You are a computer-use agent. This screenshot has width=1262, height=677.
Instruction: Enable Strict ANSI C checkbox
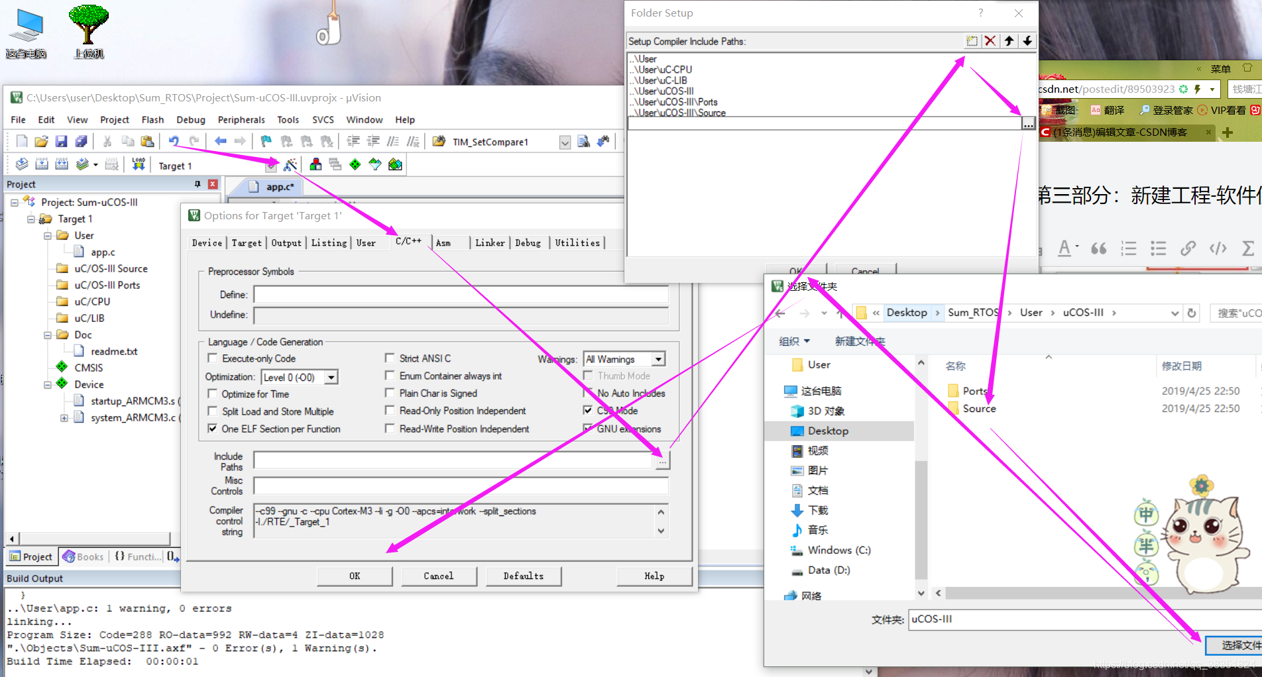pos(390,358)
